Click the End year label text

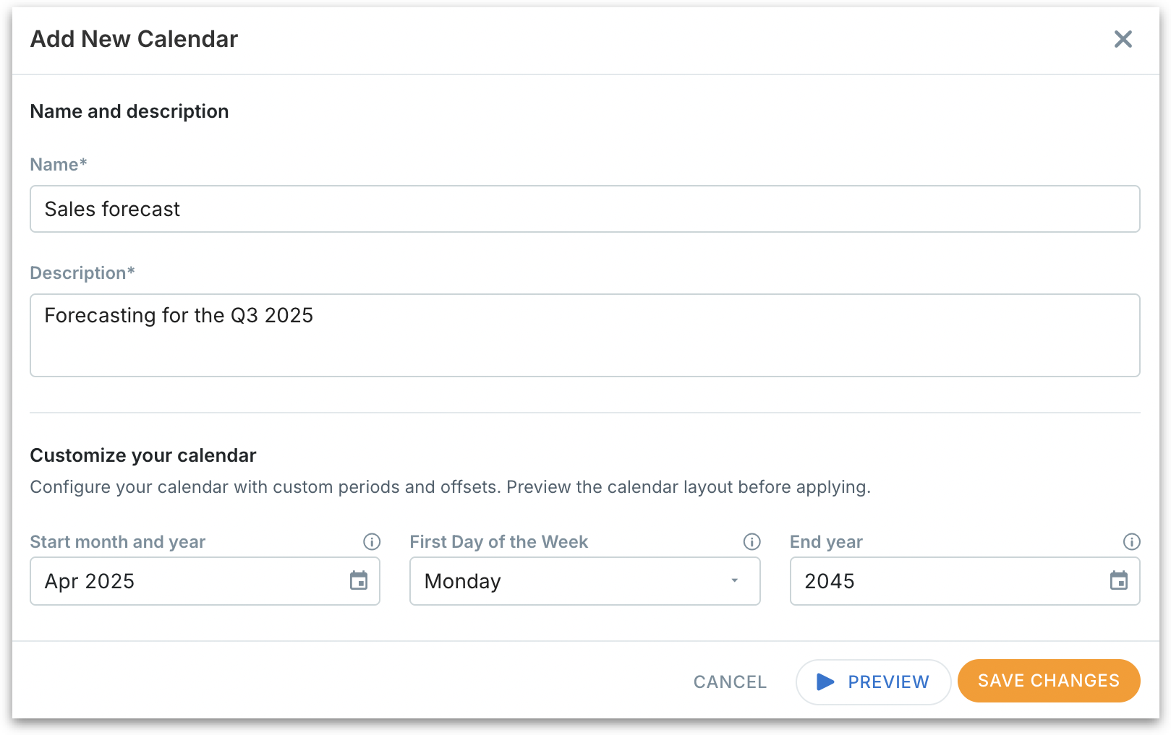(x=826, y=542)
